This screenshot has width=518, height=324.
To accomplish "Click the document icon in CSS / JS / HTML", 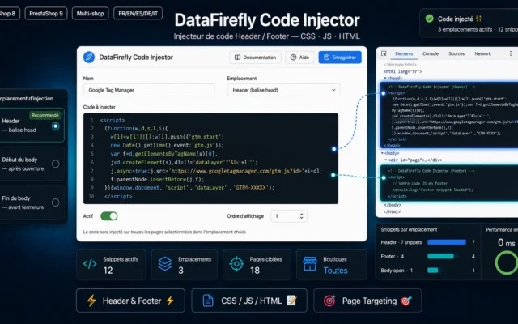I will (208, 301).
